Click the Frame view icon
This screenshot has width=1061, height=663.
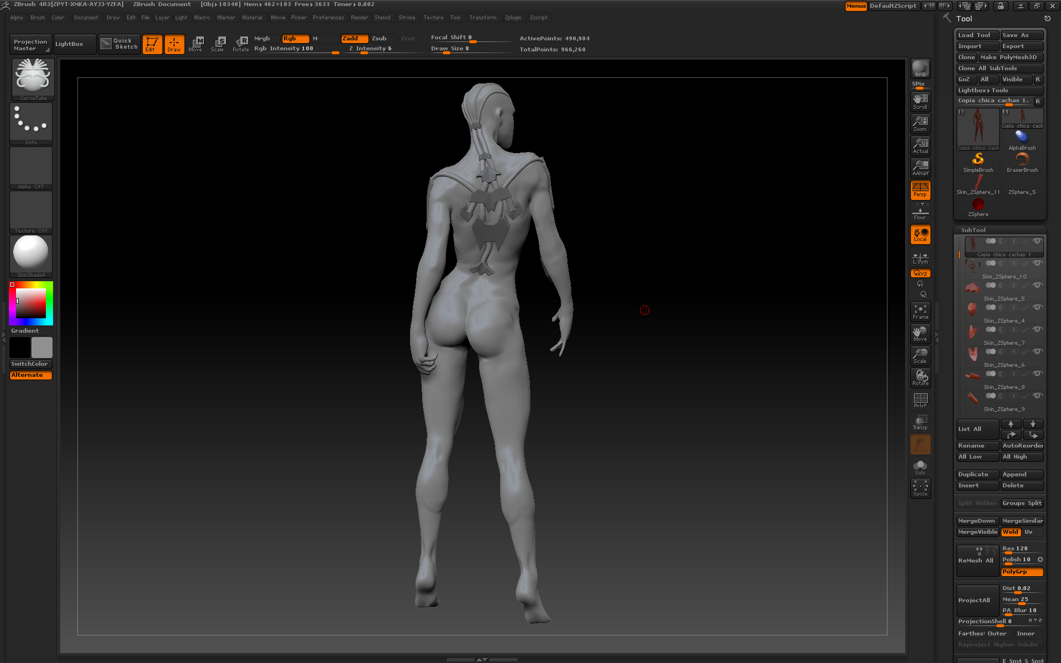(x=920, y=312)
